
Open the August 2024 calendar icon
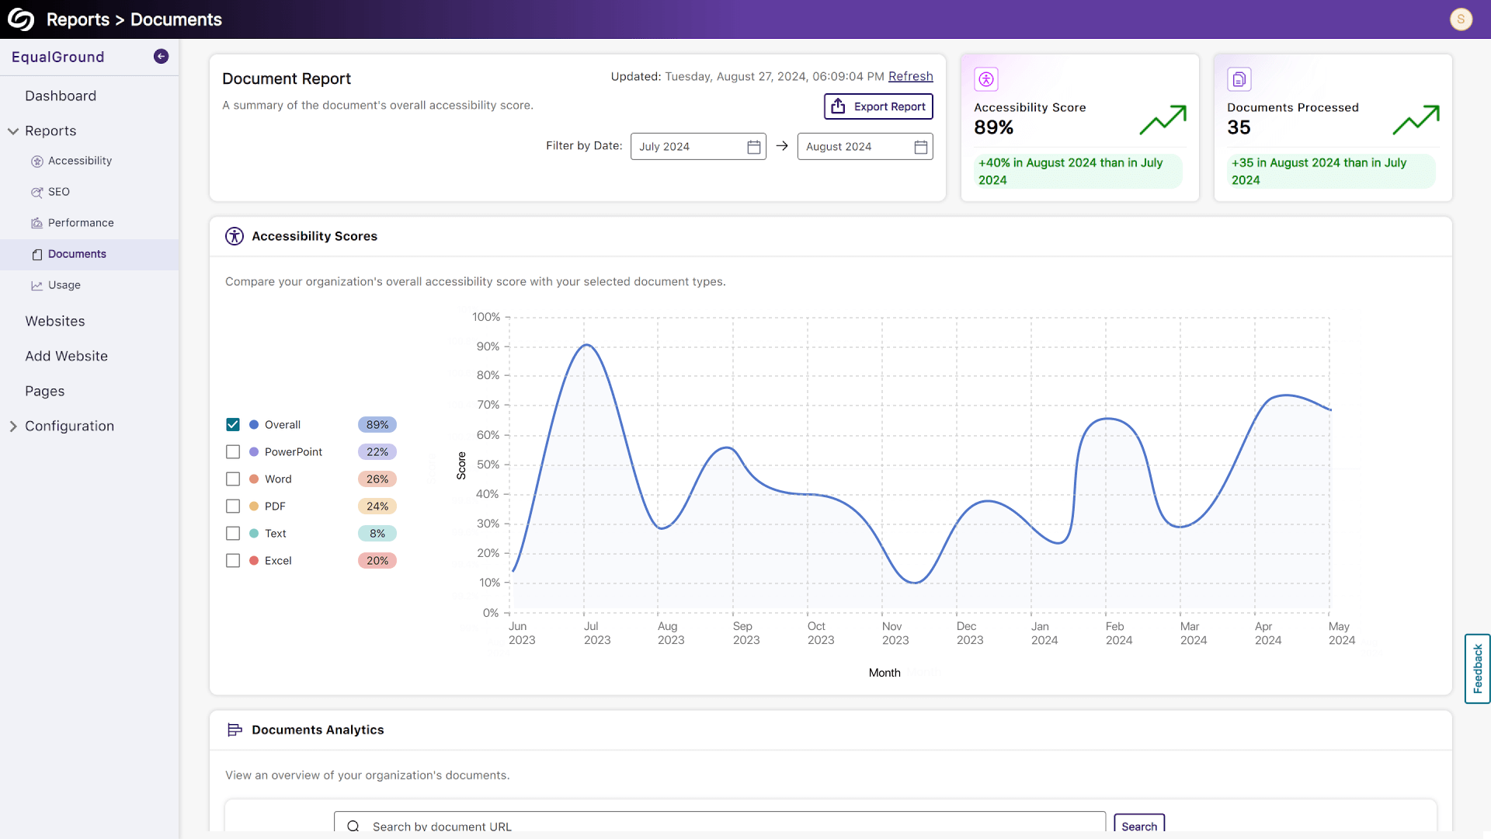tap(920, 147)
